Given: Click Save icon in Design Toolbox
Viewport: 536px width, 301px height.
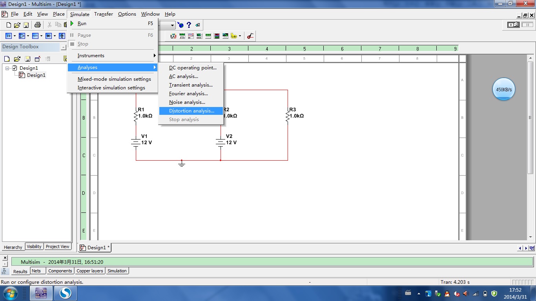Looking at the screenshot, I should click(x=27, y=59).
